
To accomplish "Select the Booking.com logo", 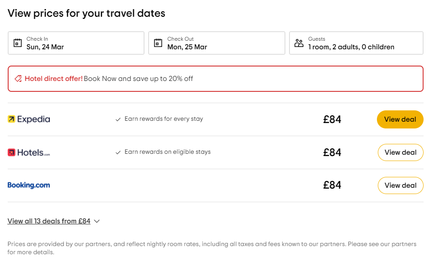I will pos(29,185).
